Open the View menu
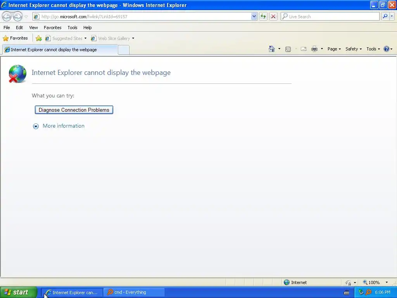Image resolution: width=397 pixels, height=298 pixels. coord(33,28)
